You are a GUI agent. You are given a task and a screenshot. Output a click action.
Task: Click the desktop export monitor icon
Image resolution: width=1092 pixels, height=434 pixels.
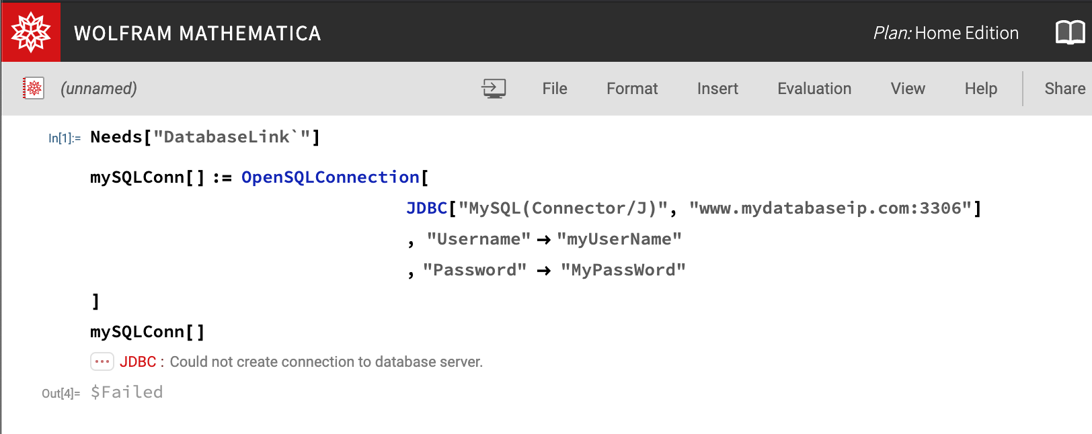(x=494, y=89)
